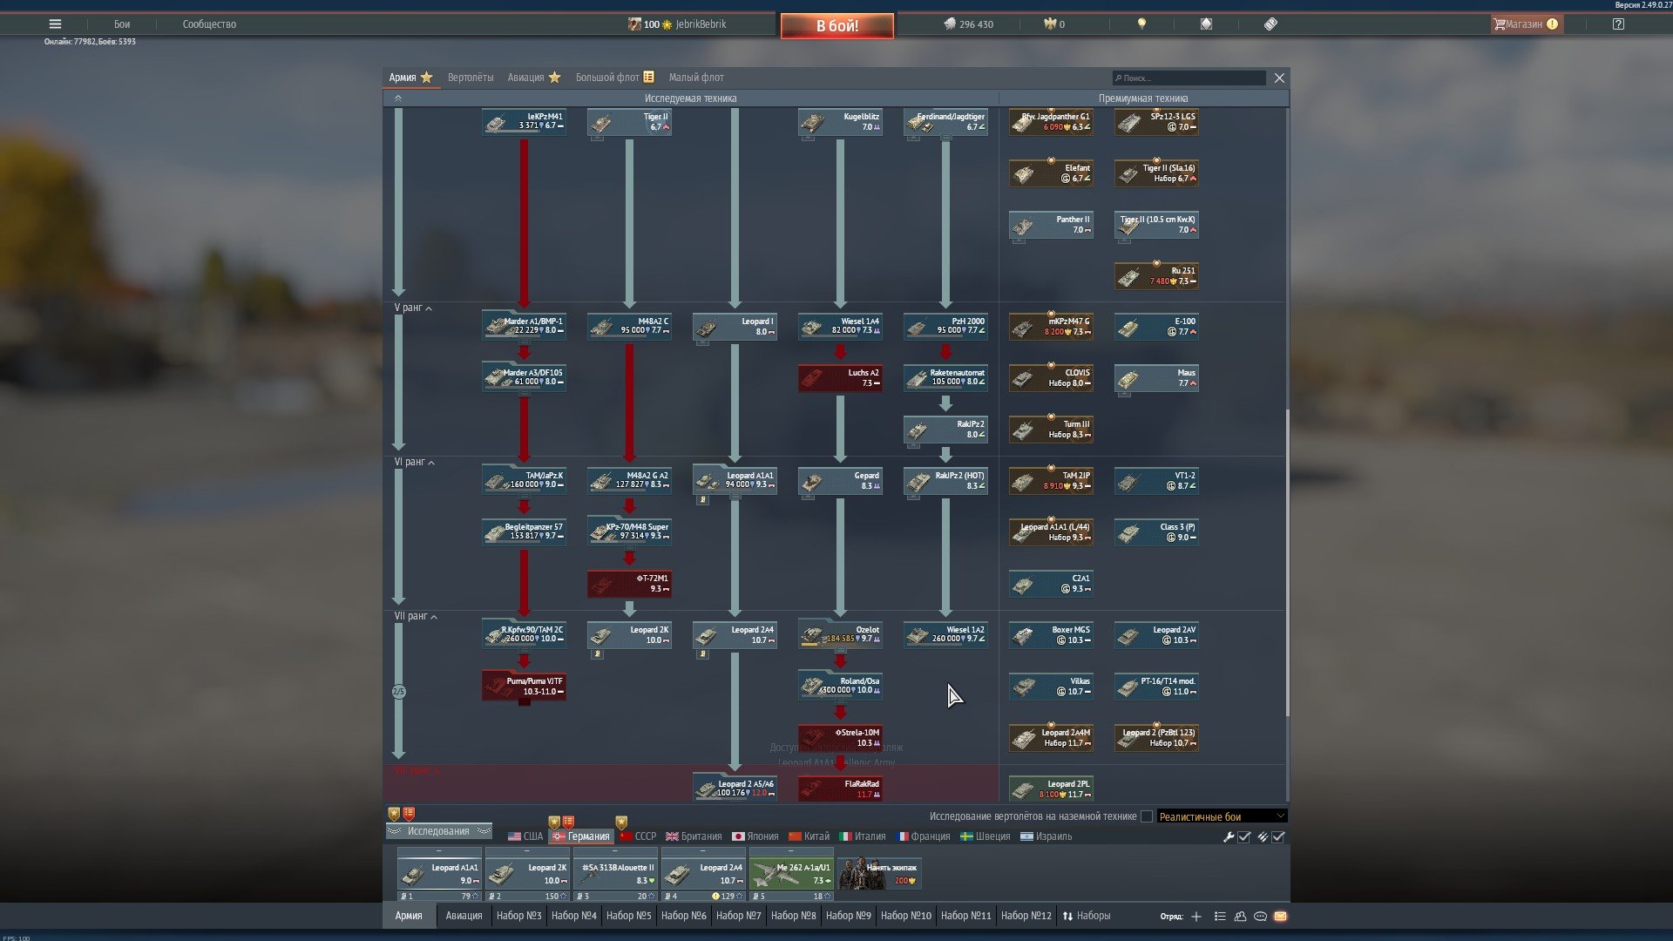Switch to the Вертолёты tab
The height and width of the screenshot is (941, 1673).
471,78
